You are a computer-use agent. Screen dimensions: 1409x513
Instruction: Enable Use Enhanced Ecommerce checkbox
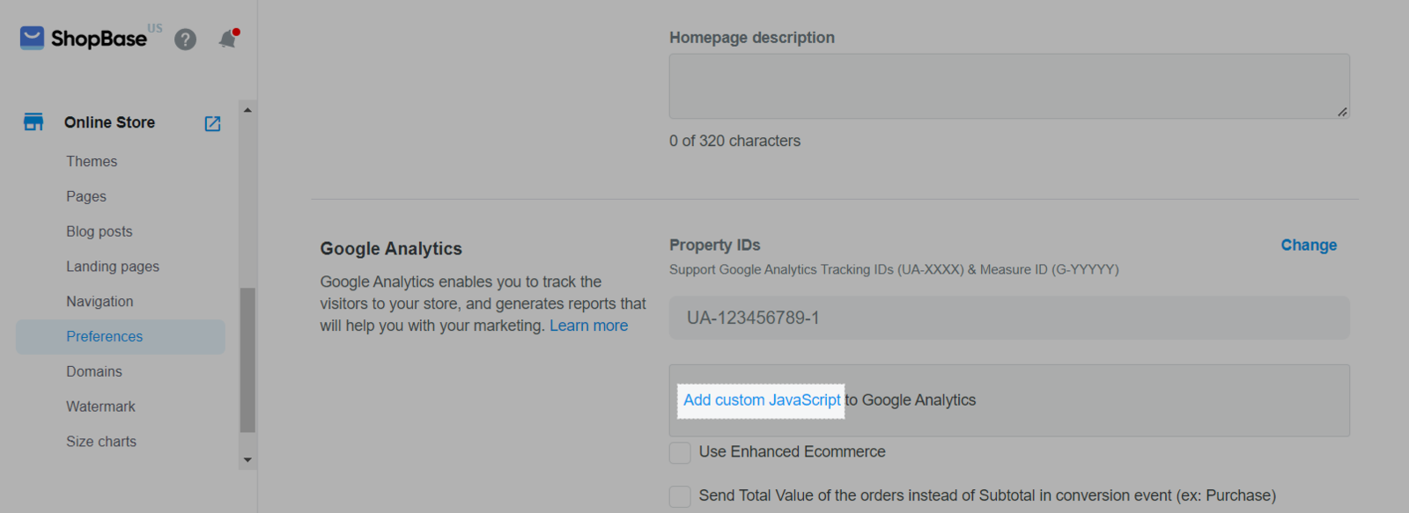coord(680,452)
